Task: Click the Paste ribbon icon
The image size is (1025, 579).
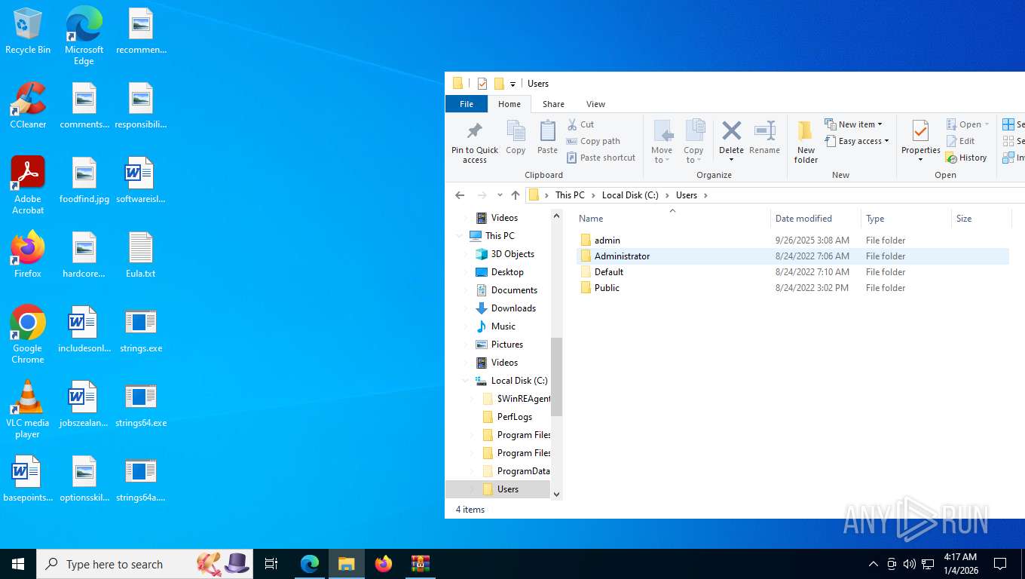Action: (547, 131)
